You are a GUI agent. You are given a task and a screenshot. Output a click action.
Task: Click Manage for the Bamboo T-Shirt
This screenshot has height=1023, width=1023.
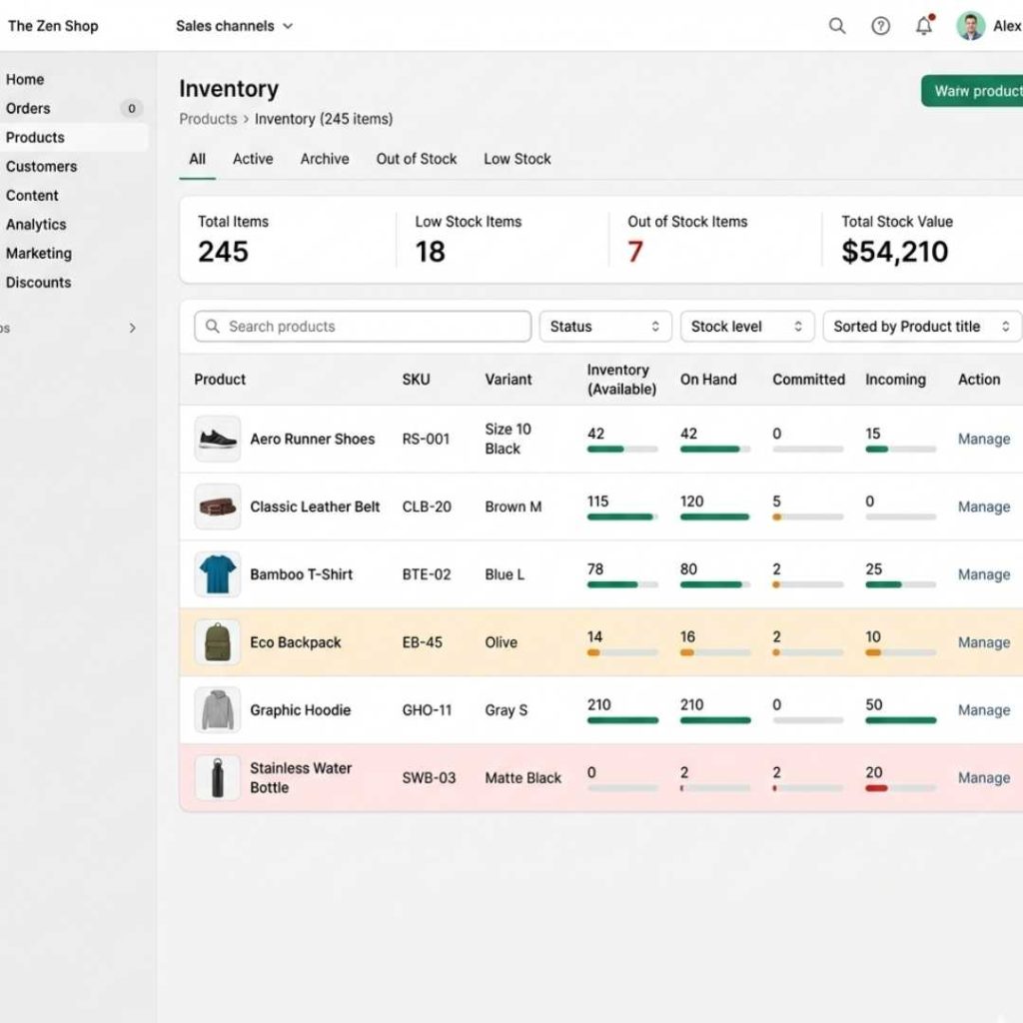pyautogui.click(x=983, y=574)
